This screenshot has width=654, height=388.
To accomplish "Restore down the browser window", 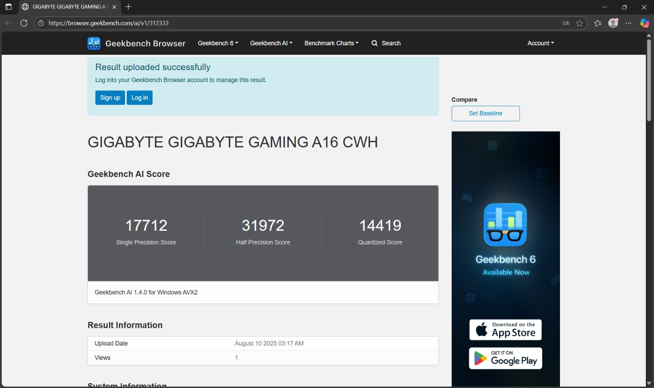I will (x=624, y=7).
